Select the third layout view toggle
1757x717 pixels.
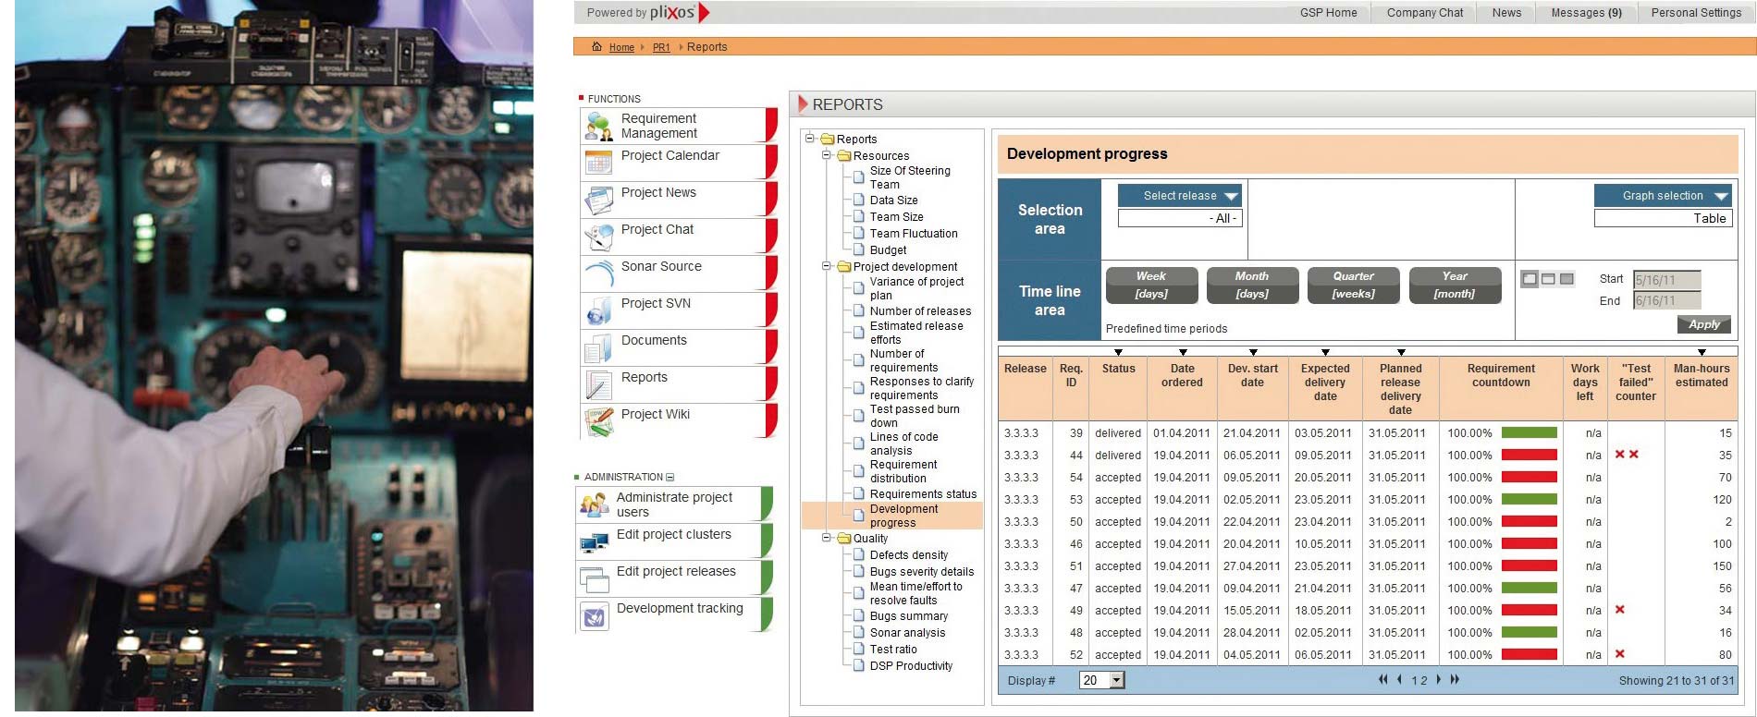[x=1567, y=279]
